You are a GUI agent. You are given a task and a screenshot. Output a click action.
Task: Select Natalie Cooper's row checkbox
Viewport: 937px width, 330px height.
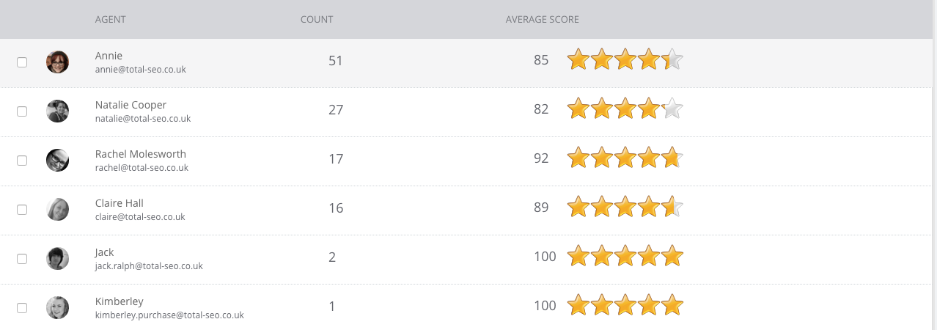[x=22, y=111]
